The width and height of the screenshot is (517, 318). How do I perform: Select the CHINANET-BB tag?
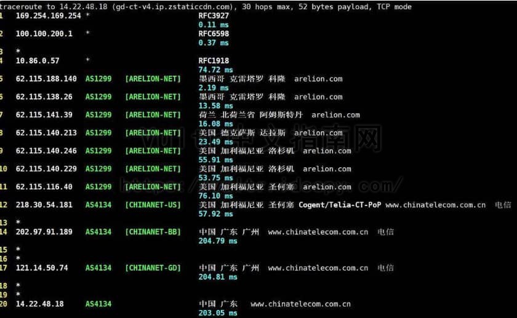pos(153,232)
